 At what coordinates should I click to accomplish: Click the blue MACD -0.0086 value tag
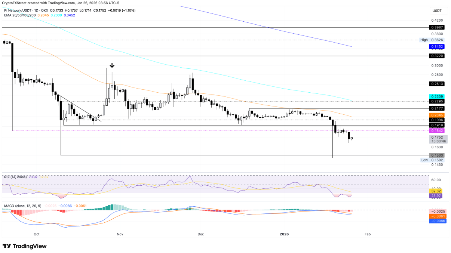[436, 221]
